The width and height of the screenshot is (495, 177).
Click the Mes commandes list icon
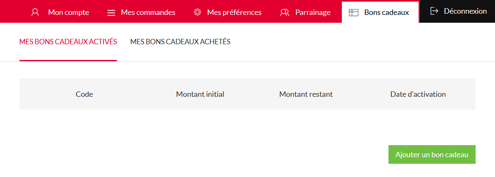[x=111, y=12]
